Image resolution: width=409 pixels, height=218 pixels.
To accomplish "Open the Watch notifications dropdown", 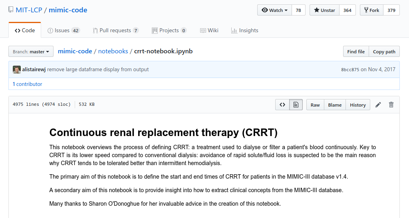I will tap(275, 10).
